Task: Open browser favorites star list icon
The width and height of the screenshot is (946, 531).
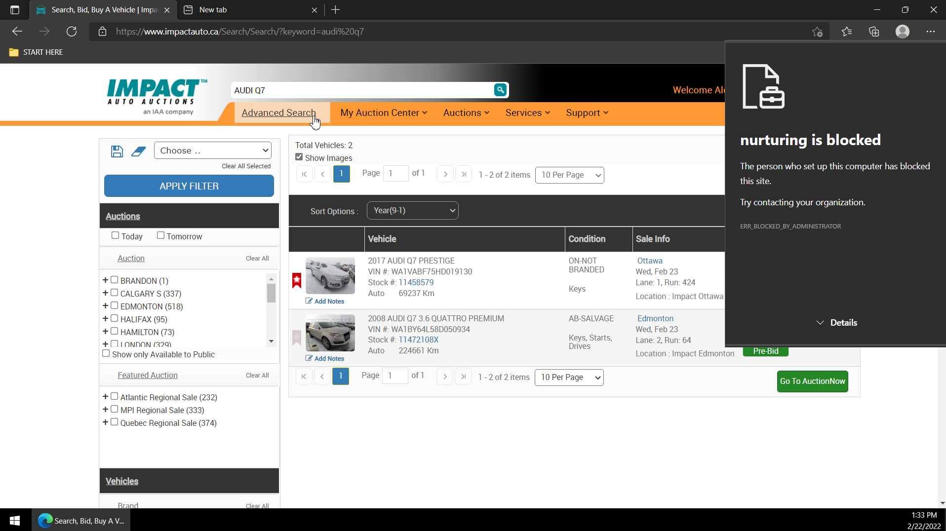Action: pos(847,32)
